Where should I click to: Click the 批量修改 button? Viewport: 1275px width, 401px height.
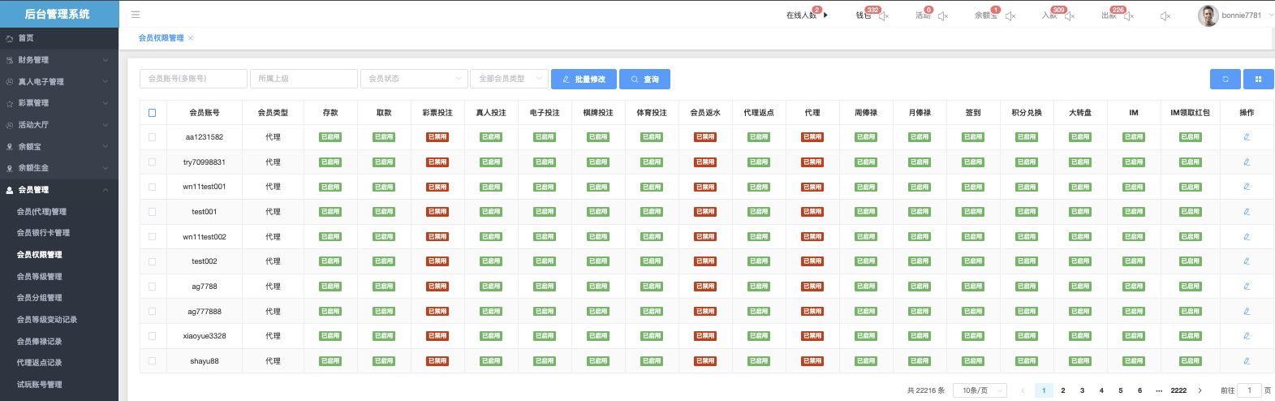pyautogui.click(x=584, y=79)
